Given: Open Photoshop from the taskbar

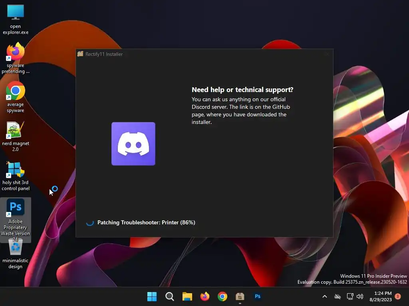Looking at the screenshot, I should pyautogui.click(x=258, y=296).
